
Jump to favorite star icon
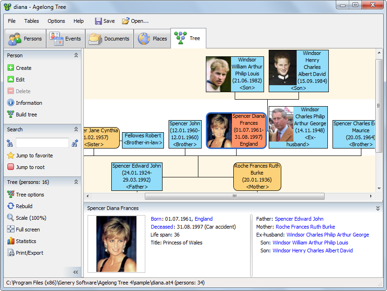pyautogui.click(x=11, y=156)
